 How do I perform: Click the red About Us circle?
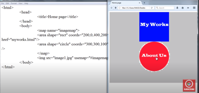coord(154,56)
